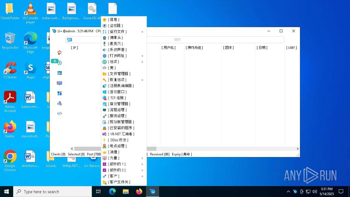Select the list rows icon in sidebar
Screen dimensions: 350x197
pos(59,73)
